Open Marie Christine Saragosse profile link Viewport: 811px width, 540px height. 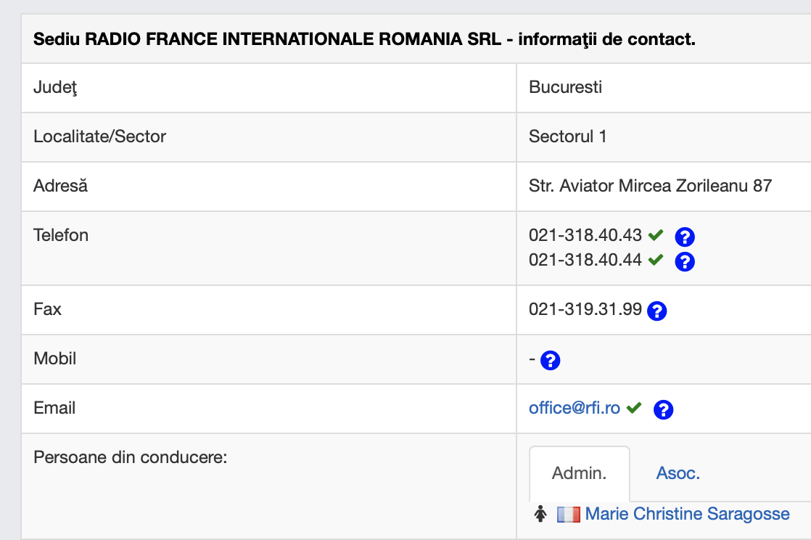click(687, 514)
